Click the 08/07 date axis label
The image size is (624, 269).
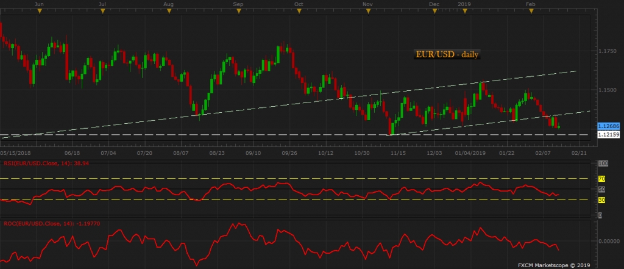tap(181, 152)
